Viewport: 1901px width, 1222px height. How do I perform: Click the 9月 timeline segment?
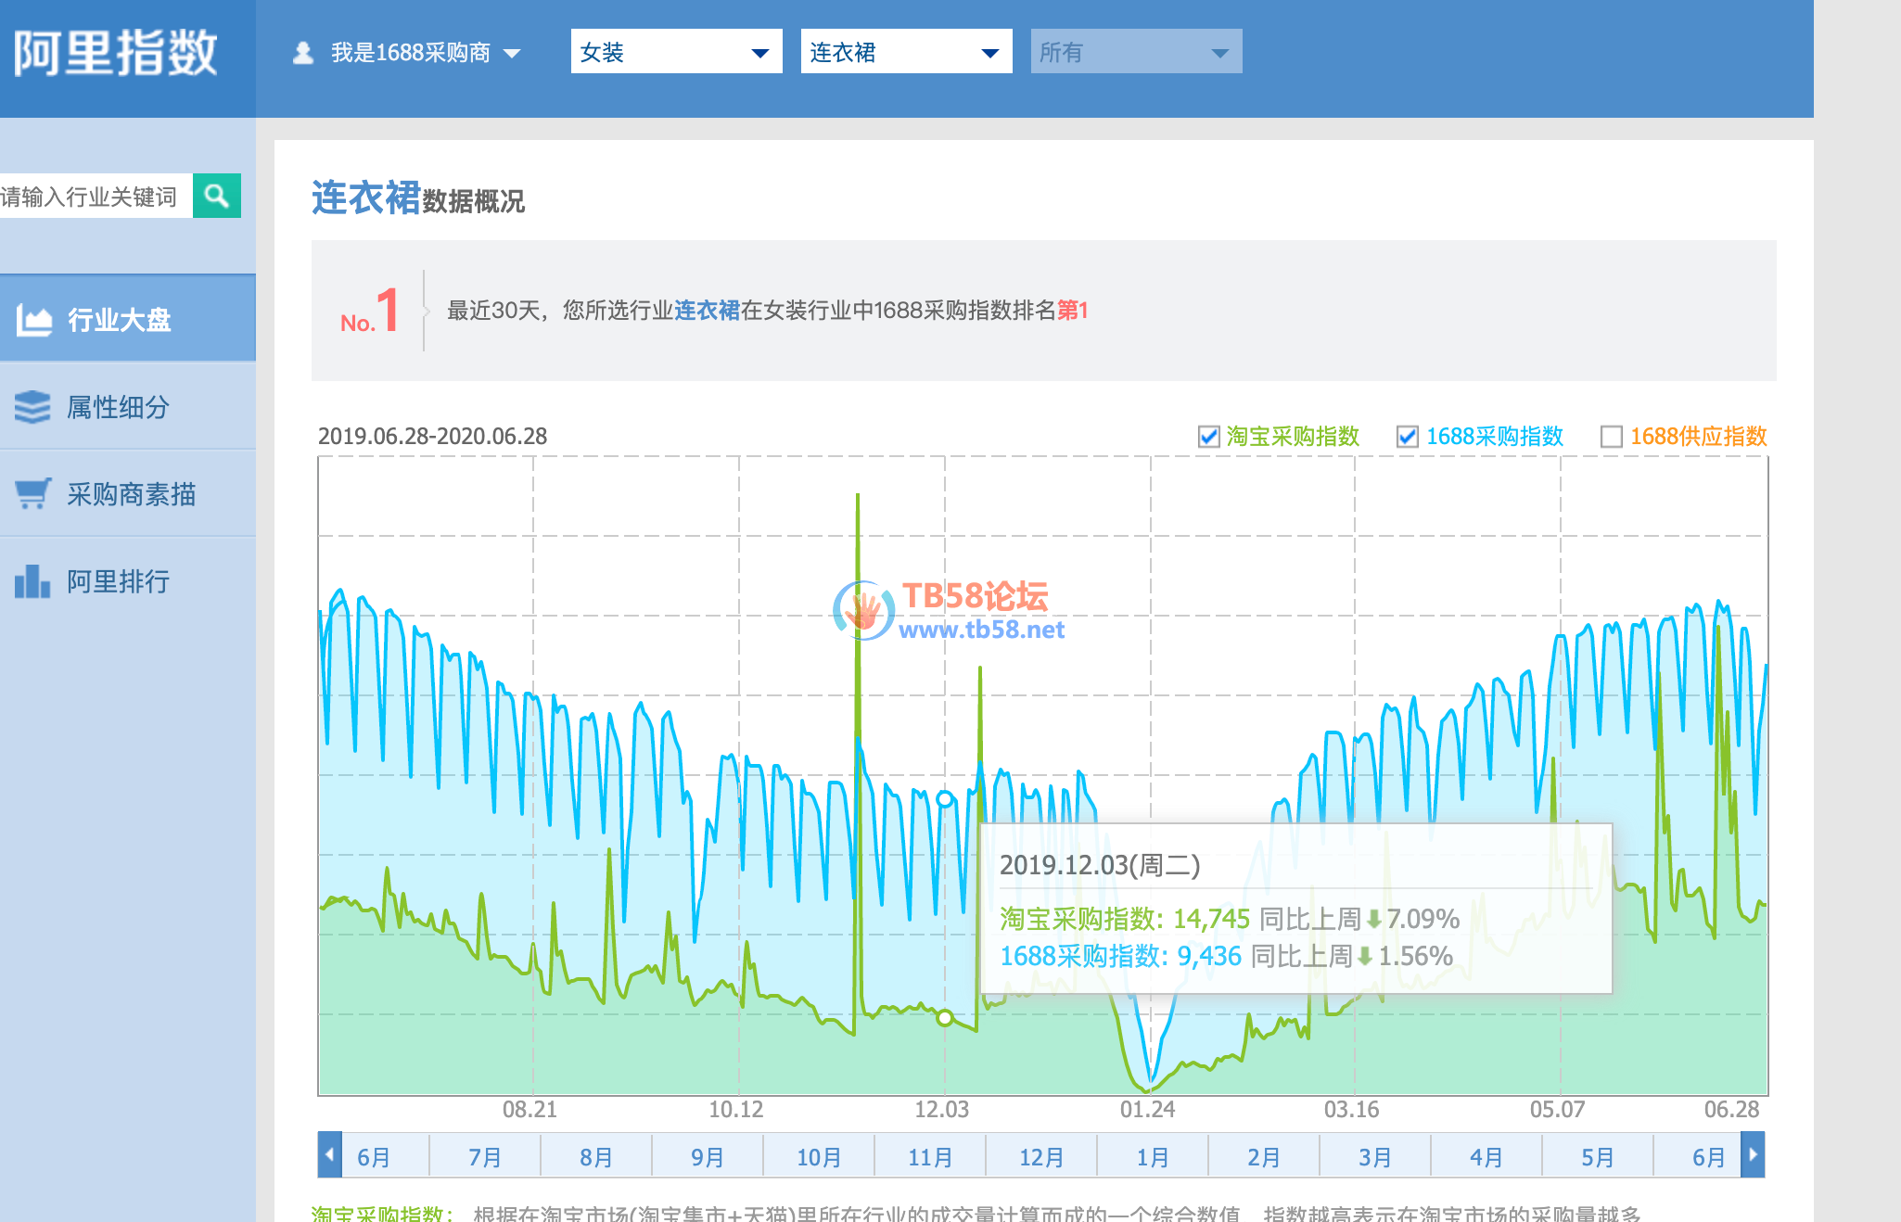point(708,1157)
